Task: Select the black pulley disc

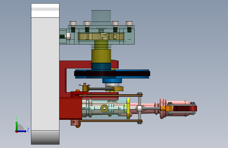Action: (112, 73)
